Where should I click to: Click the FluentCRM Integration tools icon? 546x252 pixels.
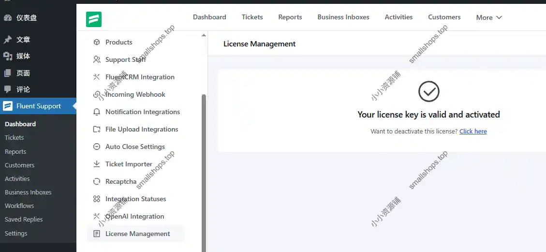[x=97, y=77]
